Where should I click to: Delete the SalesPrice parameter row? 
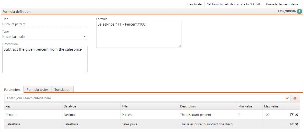pyautogui.click(x=297, y=124)
